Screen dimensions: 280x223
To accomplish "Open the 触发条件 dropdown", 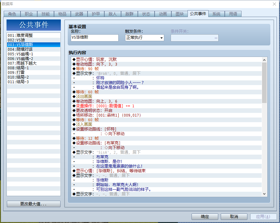I will tap(144, 38).
